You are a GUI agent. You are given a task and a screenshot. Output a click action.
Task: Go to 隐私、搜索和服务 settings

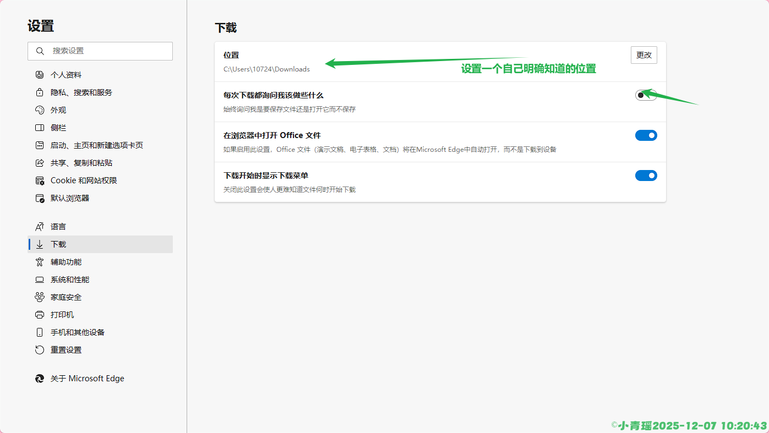[x=100, y=92]
